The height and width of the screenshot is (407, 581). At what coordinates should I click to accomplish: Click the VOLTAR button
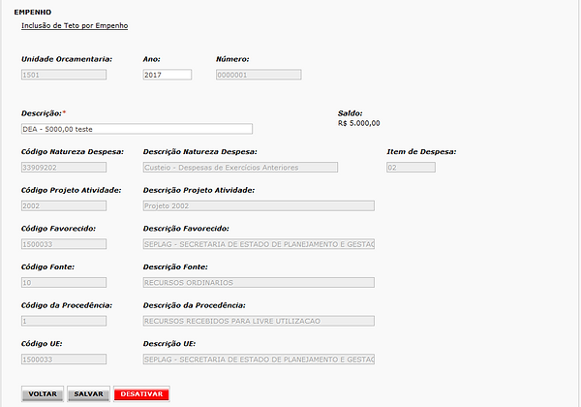coord(43,394)
